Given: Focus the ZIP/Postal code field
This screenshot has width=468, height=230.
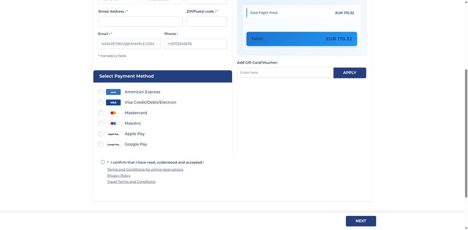Looking at the screenshot, I should 206,22.
